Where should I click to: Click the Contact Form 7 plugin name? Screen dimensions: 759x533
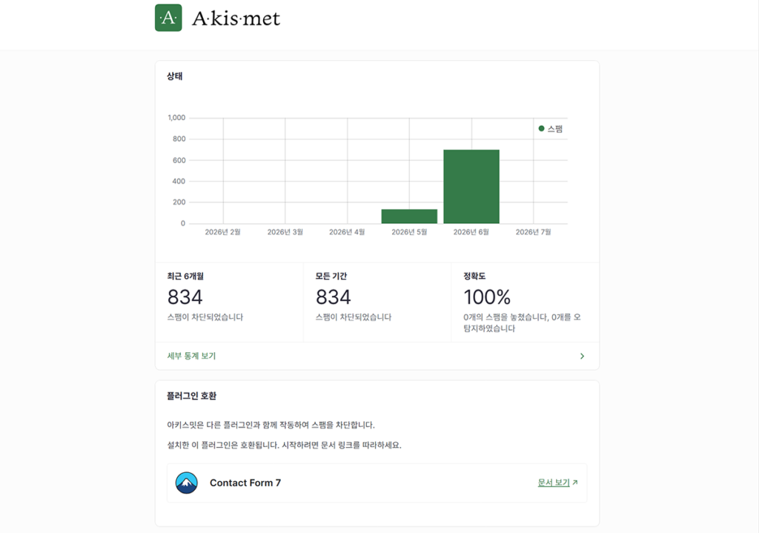click(245, 483)
